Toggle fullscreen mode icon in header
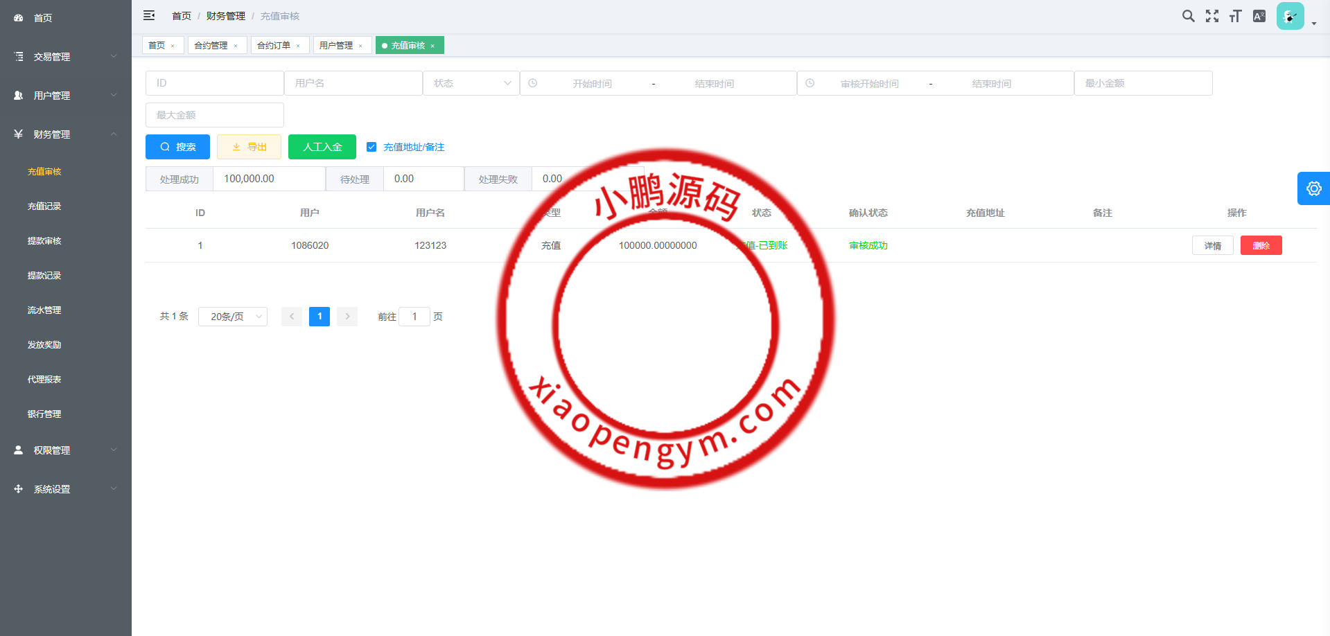Viewport: 1330px width, 636px height. click(1211, 16)
